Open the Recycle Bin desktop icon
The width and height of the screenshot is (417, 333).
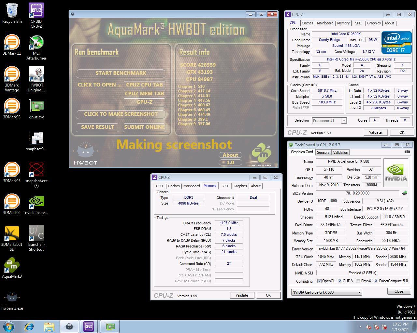(x=12, y=13)
